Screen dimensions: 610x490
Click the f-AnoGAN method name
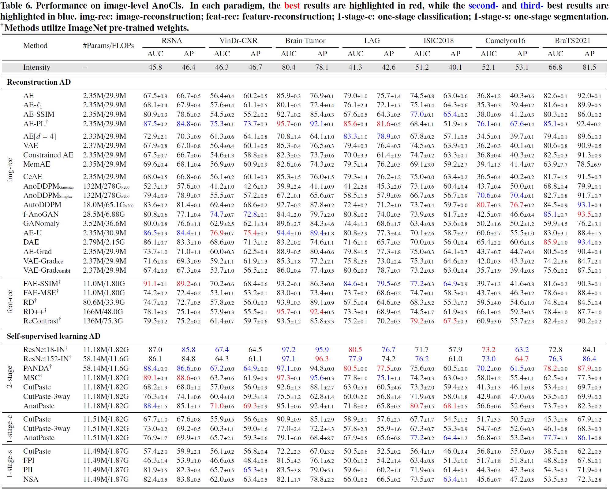pos(41,214)
